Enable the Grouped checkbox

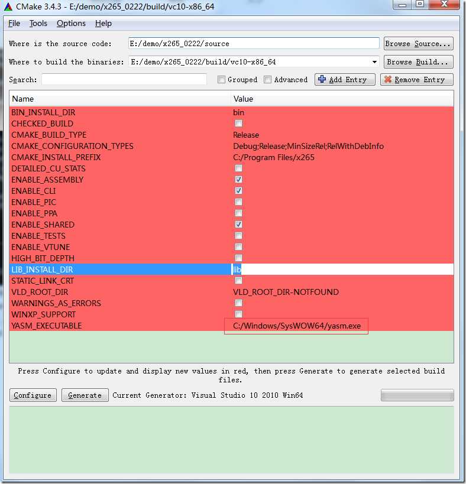point(221,80)
